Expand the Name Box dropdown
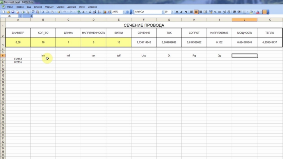 pos(20,16)
